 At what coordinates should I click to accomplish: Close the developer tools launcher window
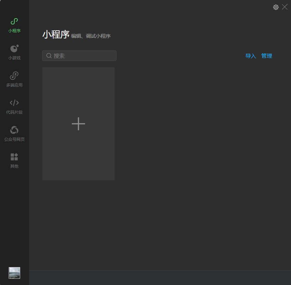[x=285, y=7]
